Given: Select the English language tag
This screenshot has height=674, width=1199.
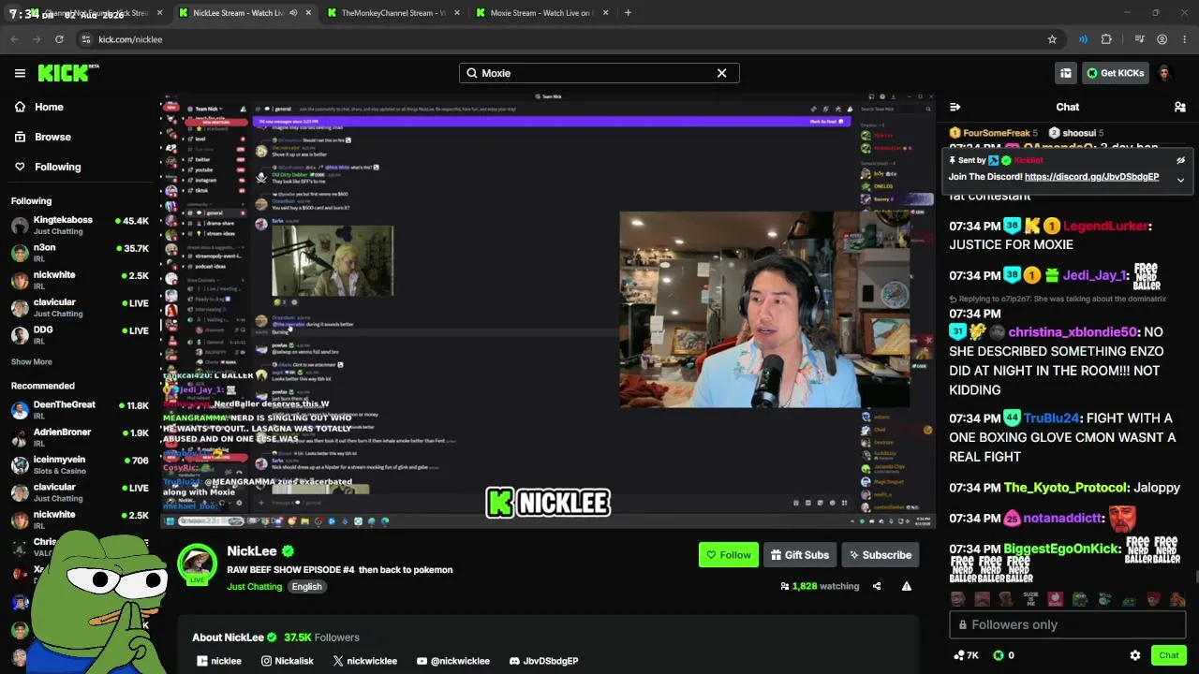Looking at the screenshot, I should coord(306,586).
